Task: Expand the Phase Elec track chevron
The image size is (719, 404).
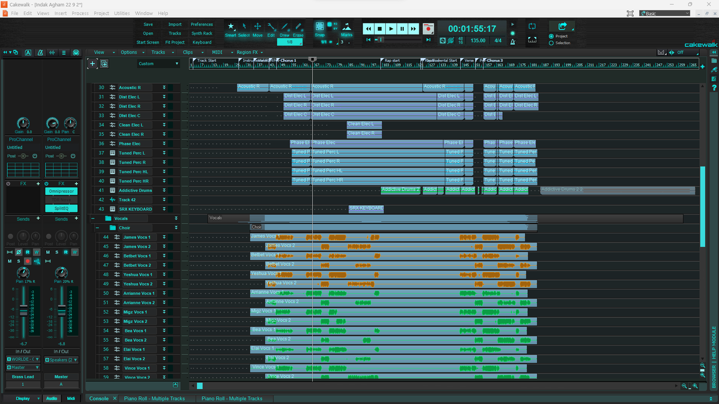Action: pyautogui.click(x=164, y=144)
